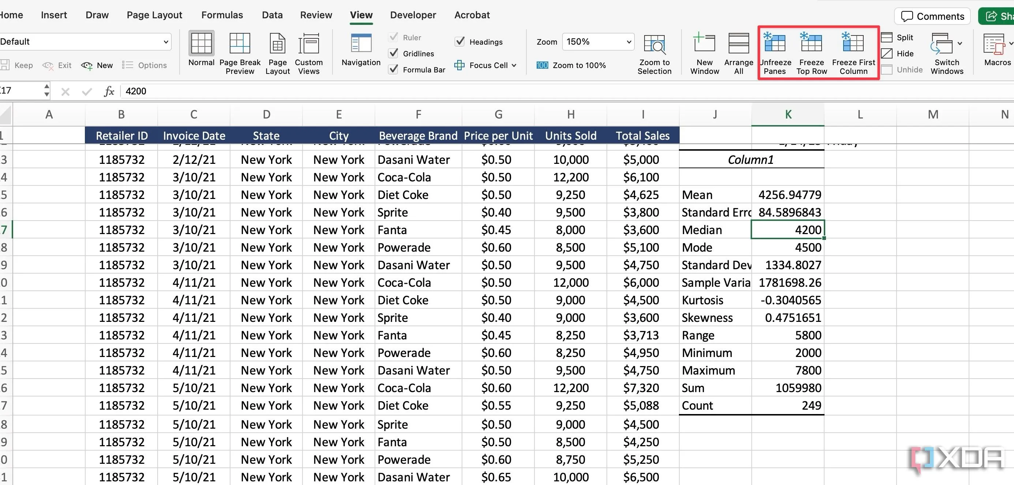Open the Data ribbon tab
The image size is (1014, 485).
[272, 15]
